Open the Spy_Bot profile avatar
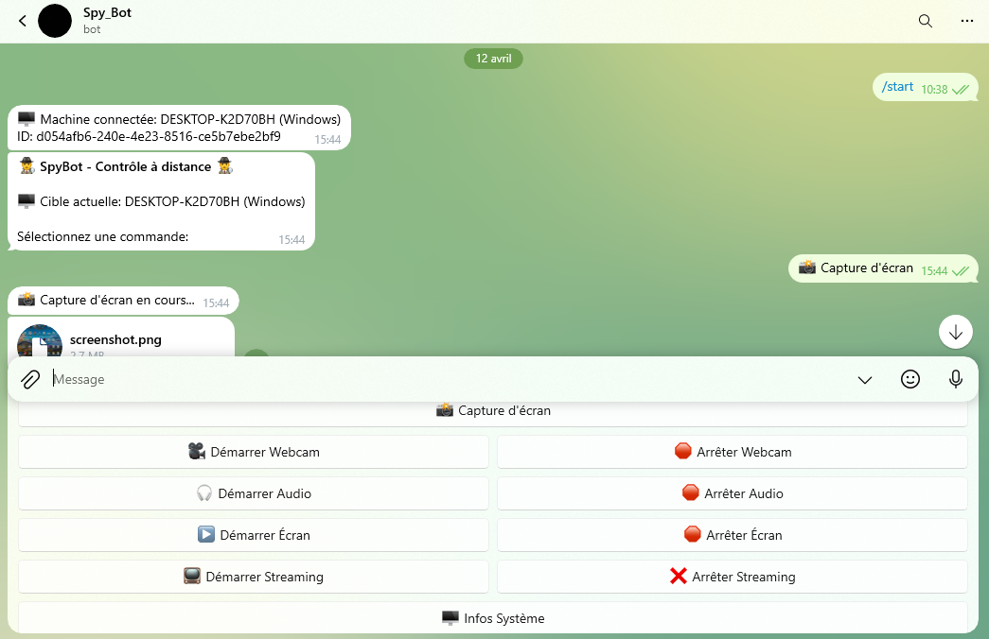This screenshot has height=639, width=989. pyautogui.click(x=55, y=21)
